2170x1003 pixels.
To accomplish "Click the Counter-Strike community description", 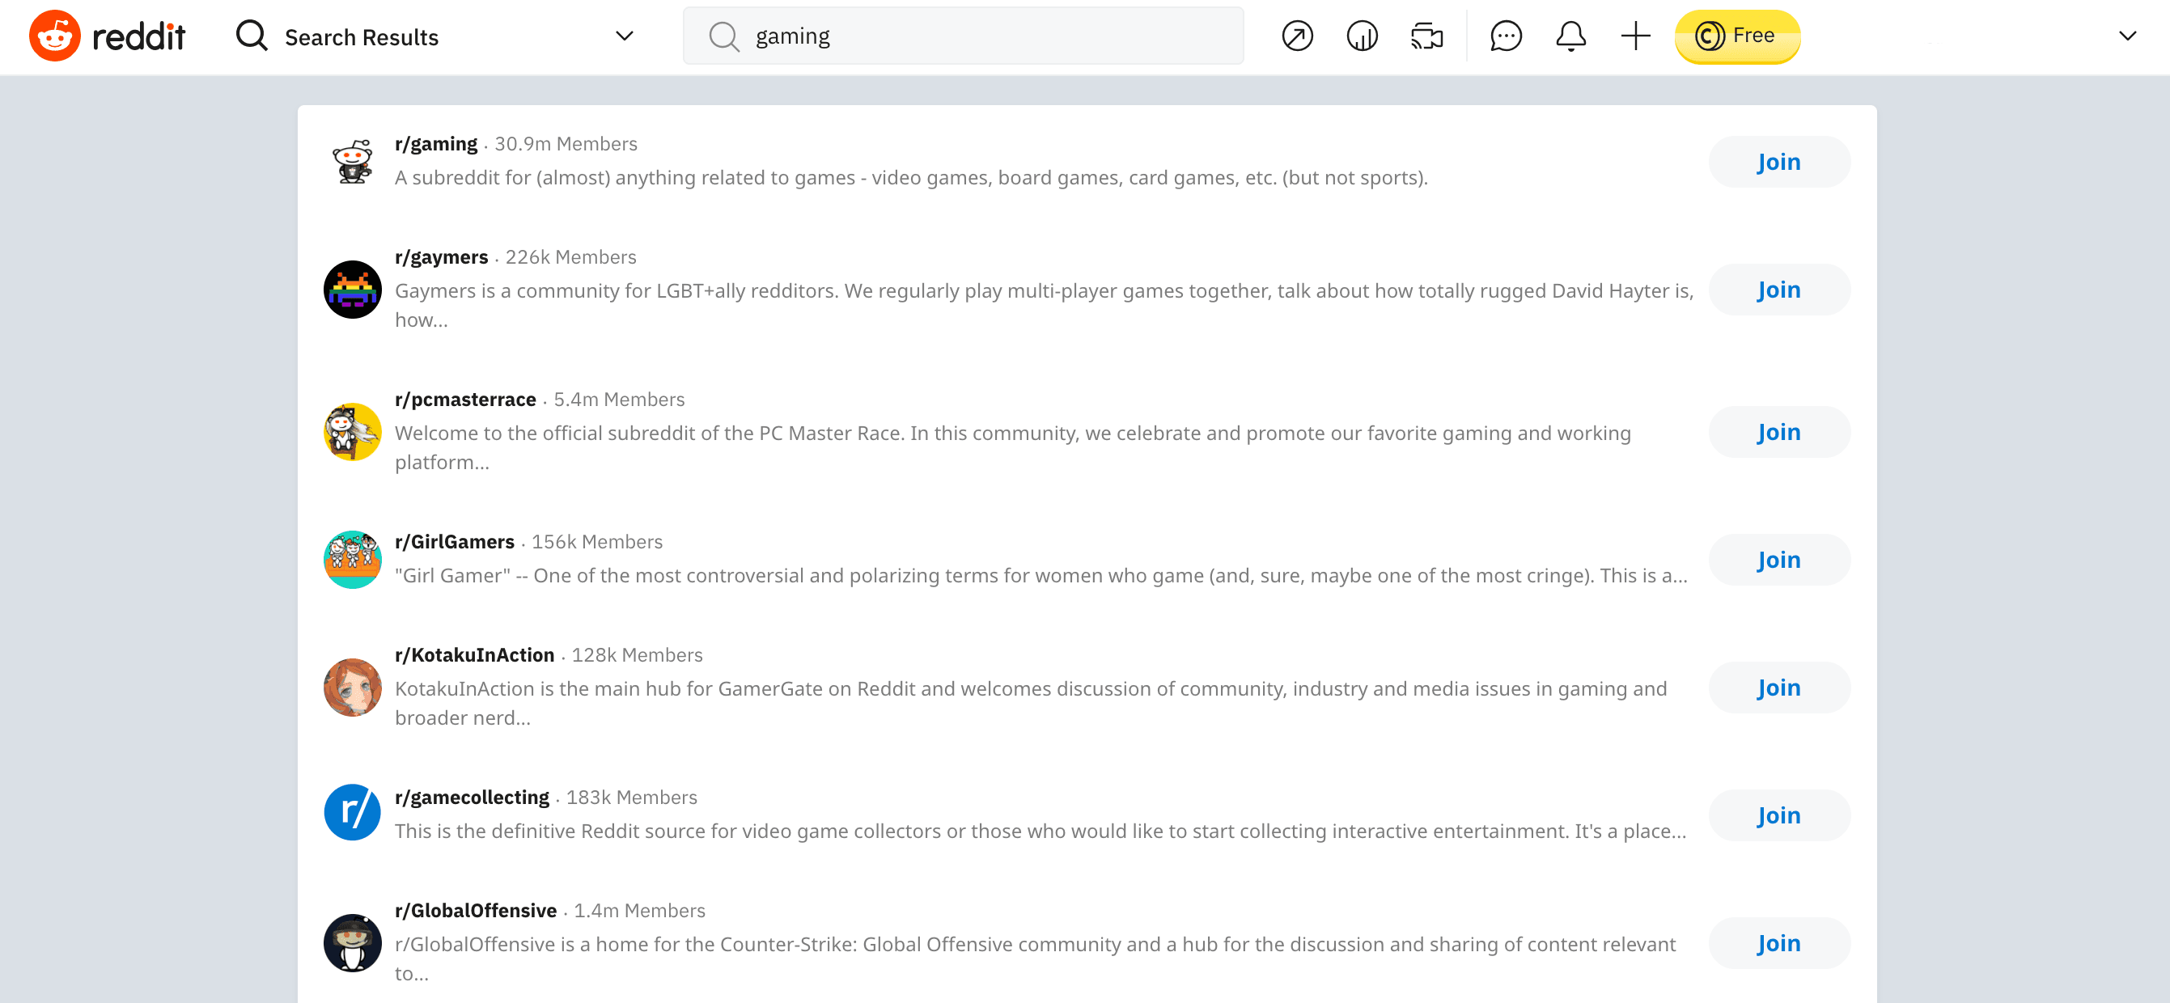I will click(1036, 959).
